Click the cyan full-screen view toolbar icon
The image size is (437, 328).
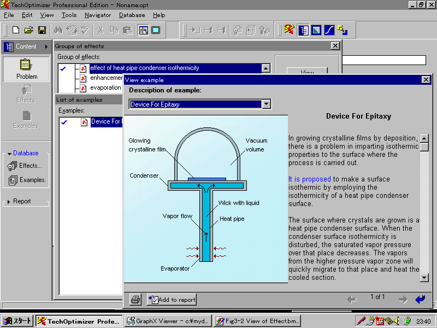(x=156, y=30)
